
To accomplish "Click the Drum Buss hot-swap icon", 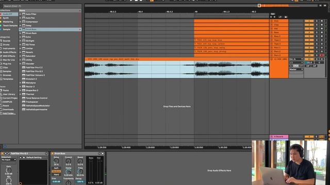I will point(99,154).
